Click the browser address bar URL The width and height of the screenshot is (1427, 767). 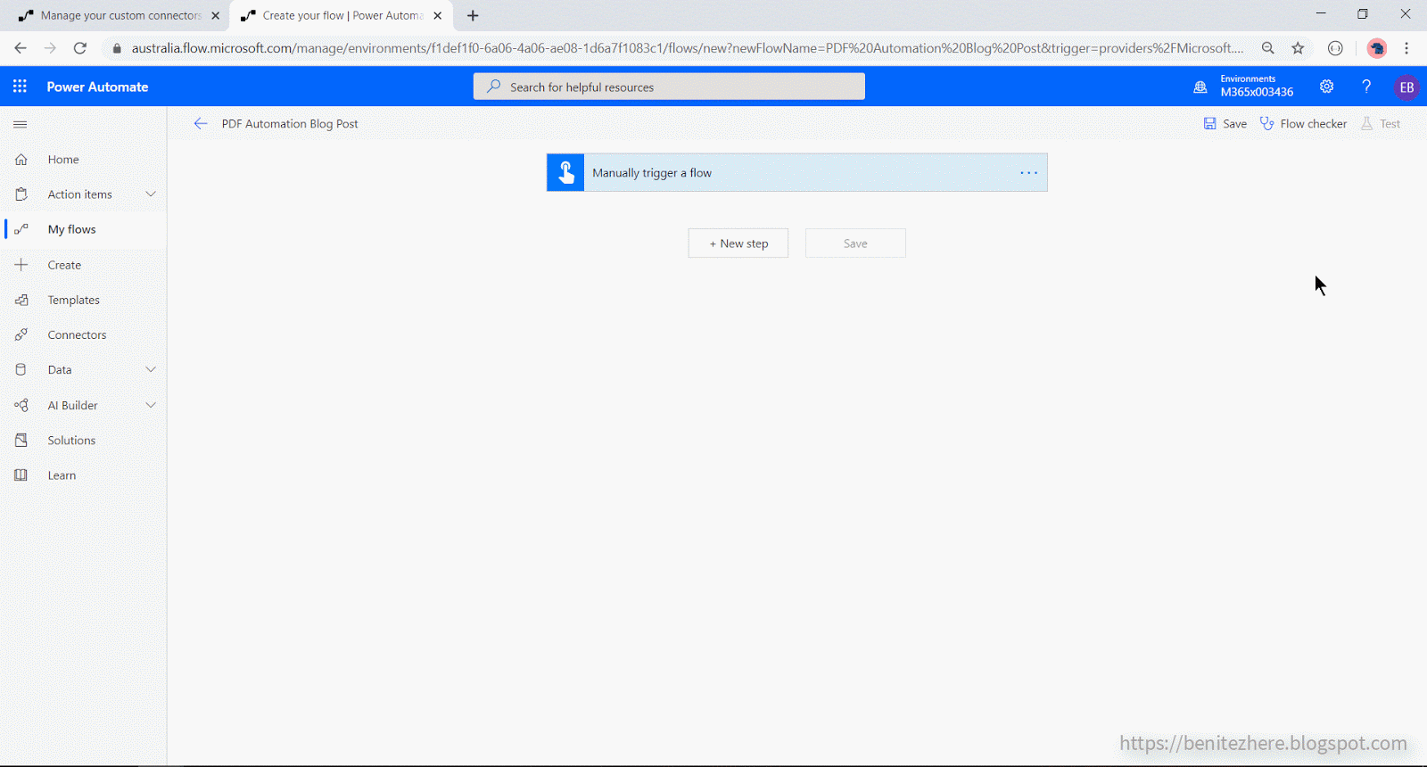click(x=687, y=48)
